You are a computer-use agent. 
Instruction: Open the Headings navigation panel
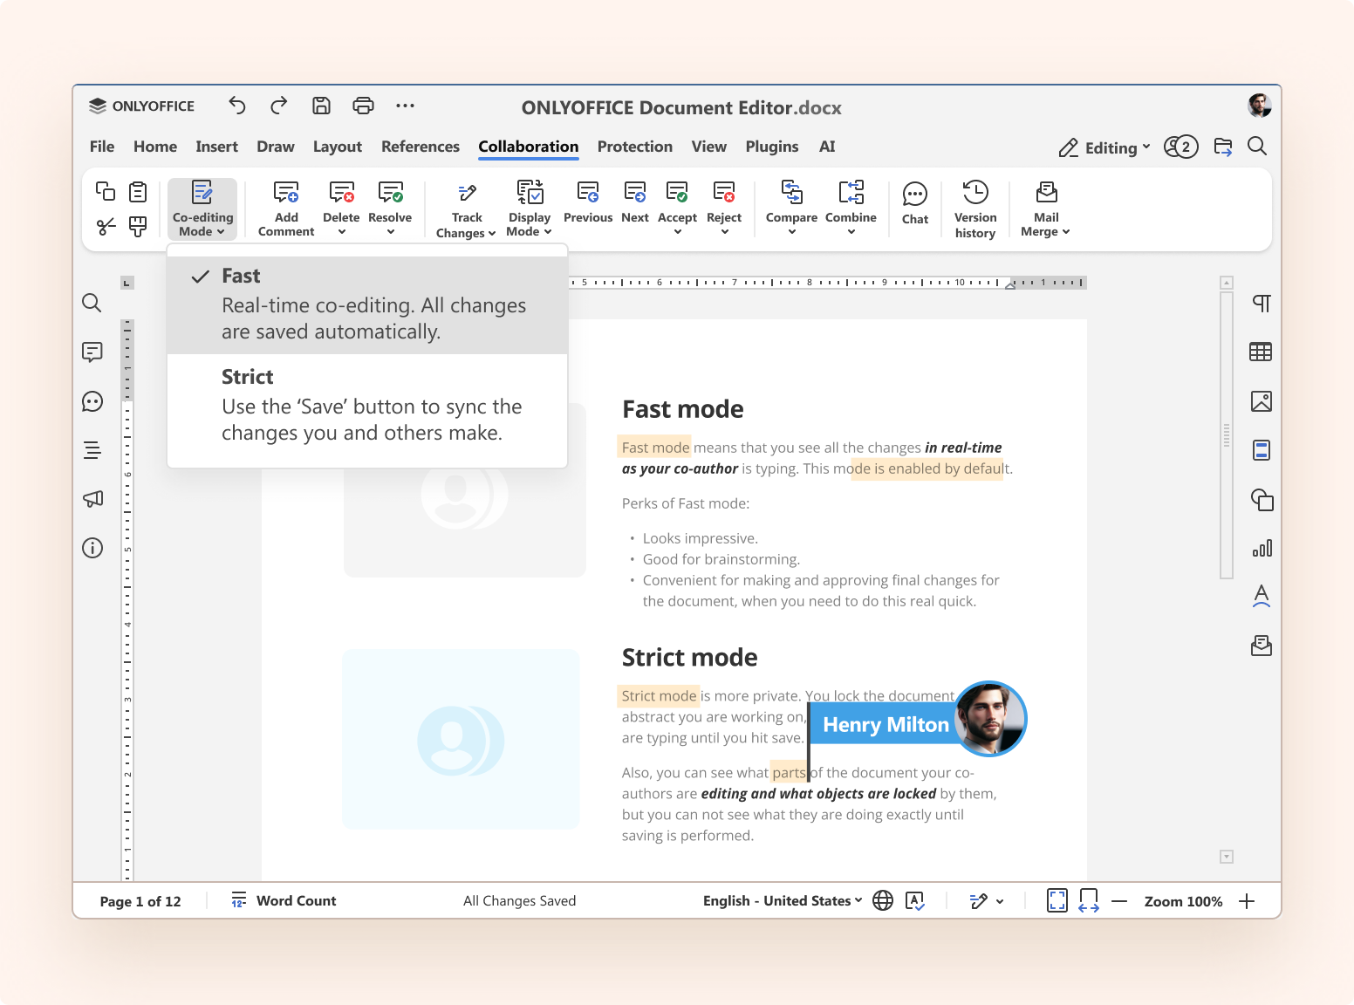click(92, 450)
